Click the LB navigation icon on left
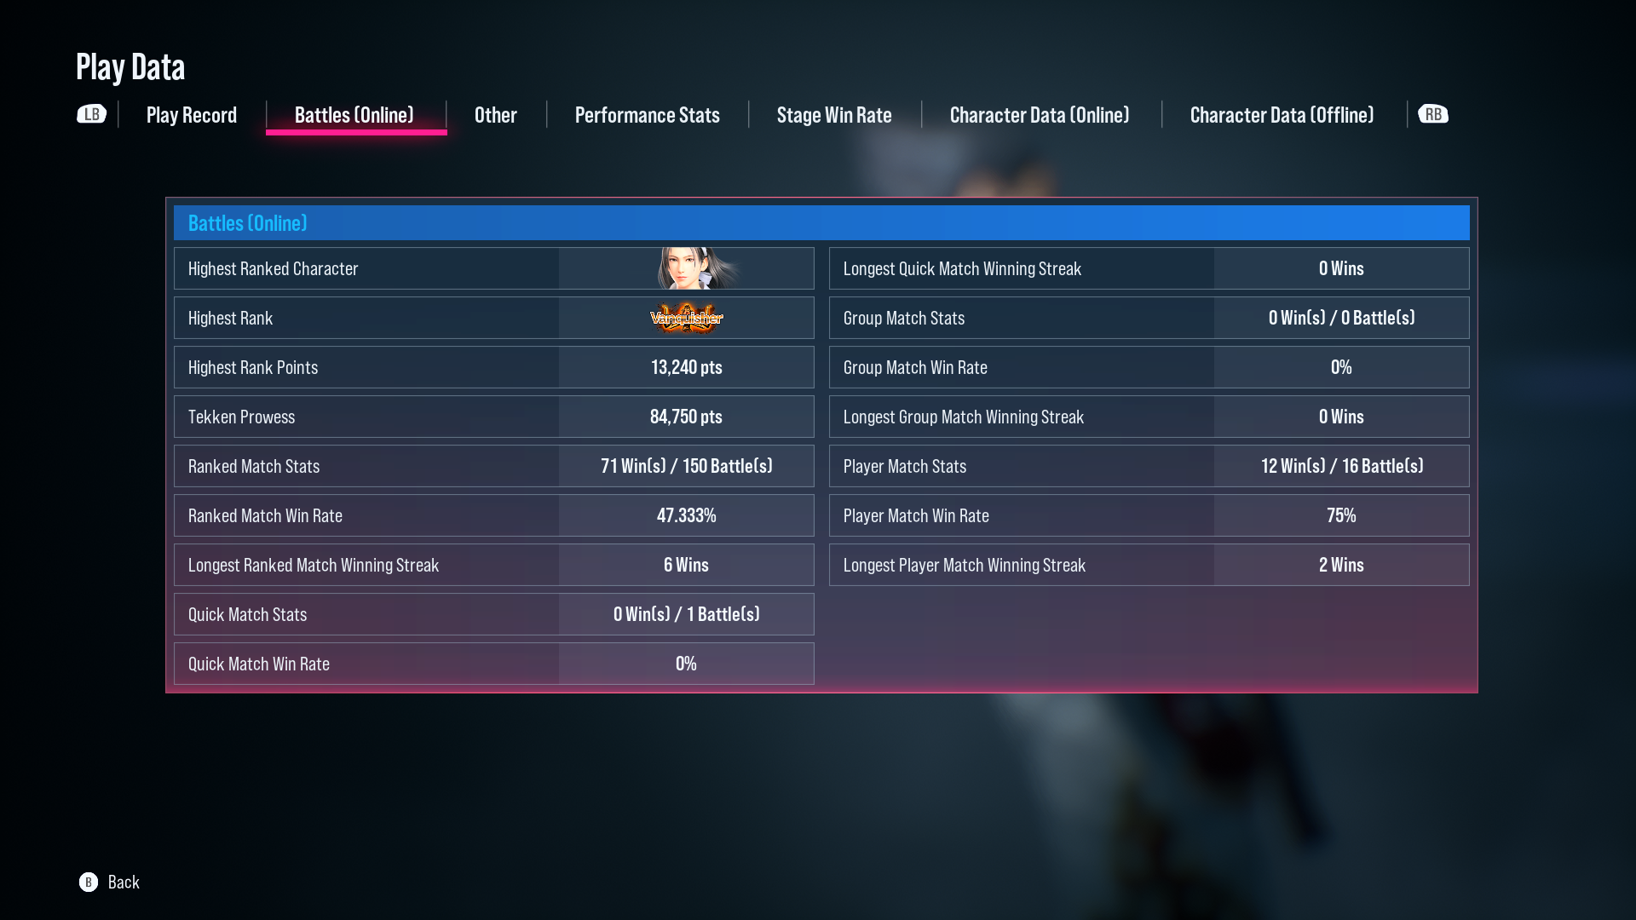1636x920 pixels. [x=89, y=113]
